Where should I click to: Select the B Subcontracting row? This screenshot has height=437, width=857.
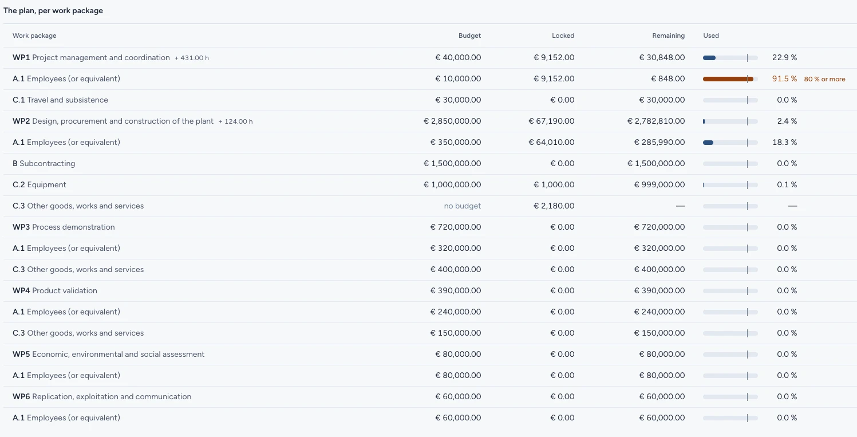[x=428, y=164]
